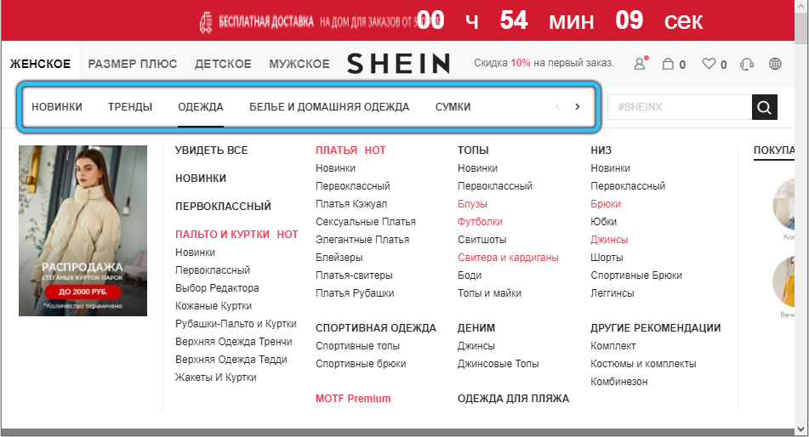Select Комбинезон link
The width and height of the screenshot is (809, 437).
619,381
